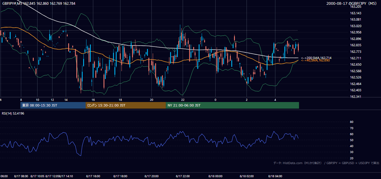Screen dimensions: 381x179
Task: Click price axis label 162.341
Action: (355, 97)
